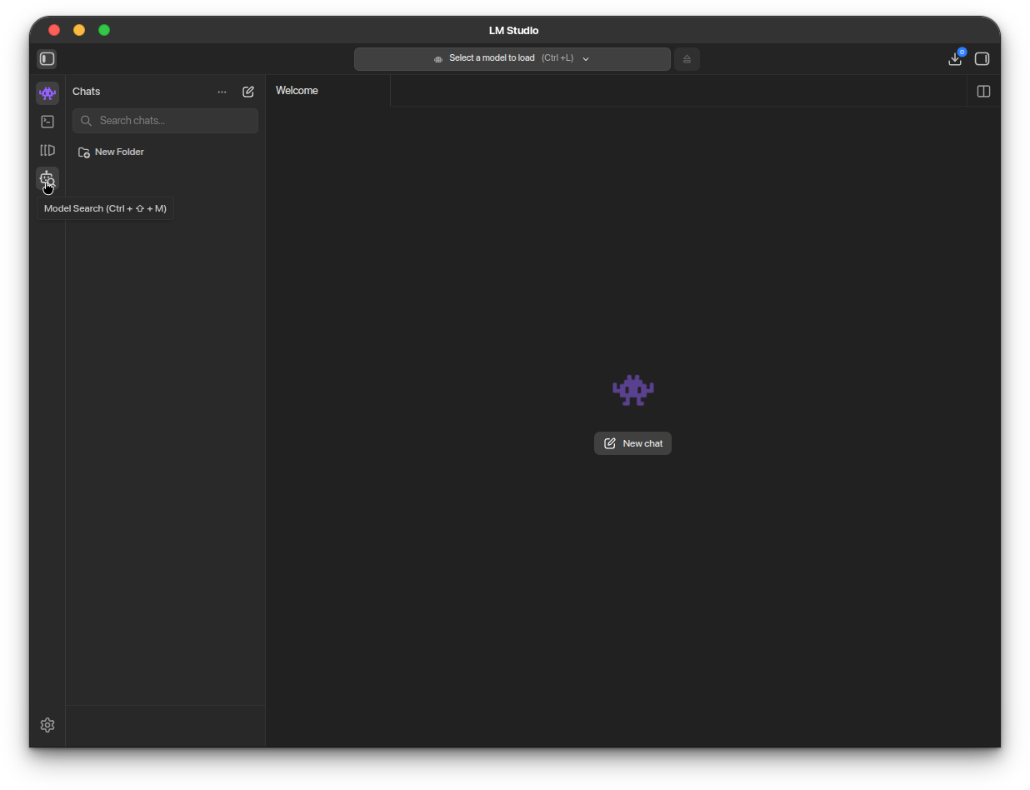Image resolution: width=1030 pixels, height=790 pixels.
Task: Close the LM Studio window
Action: click(x=54, y=30)
